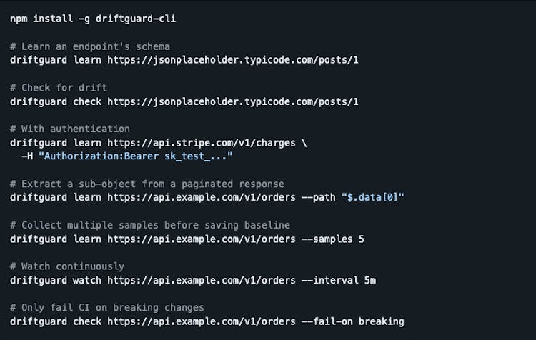Click the "Check for drift" comment
The image size is (536, 340).
coord(59,88)
